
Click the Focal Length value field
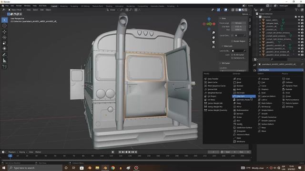coord(238,23)
